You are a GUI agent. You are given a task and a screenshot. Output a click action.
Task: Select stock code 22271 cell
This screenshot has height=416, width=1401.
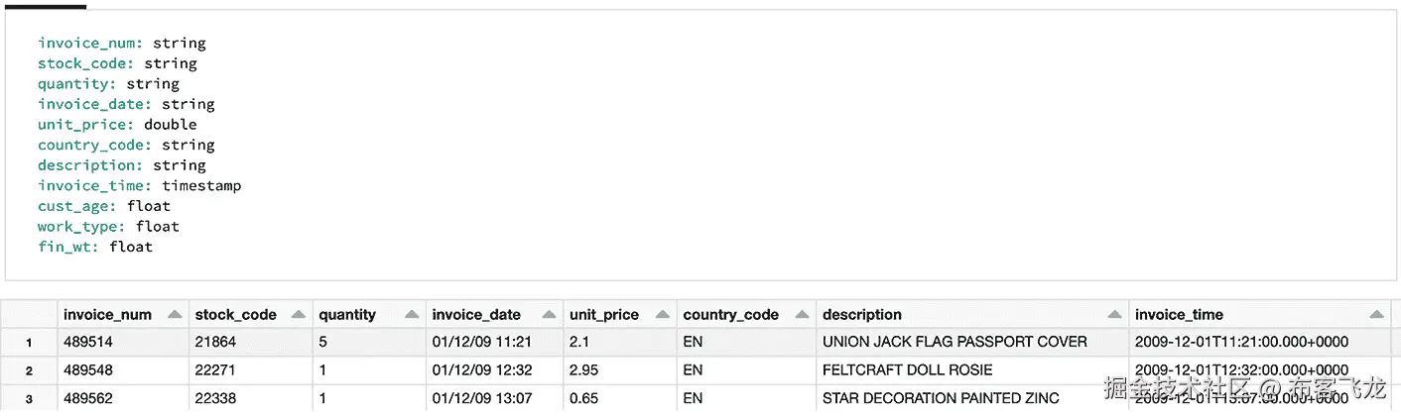(x=215, y=370)
